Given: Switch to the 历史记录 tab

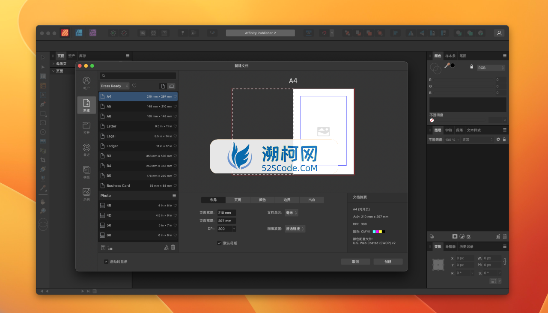Looking at the screenshot, I should [x=466, y=246].
